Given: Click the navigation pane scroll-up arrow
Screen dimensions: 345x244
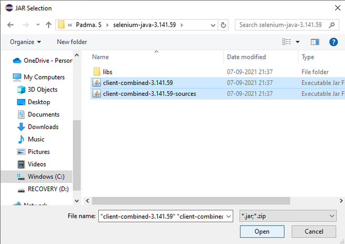Looking at the screenshot, I should tap(77, 55).
